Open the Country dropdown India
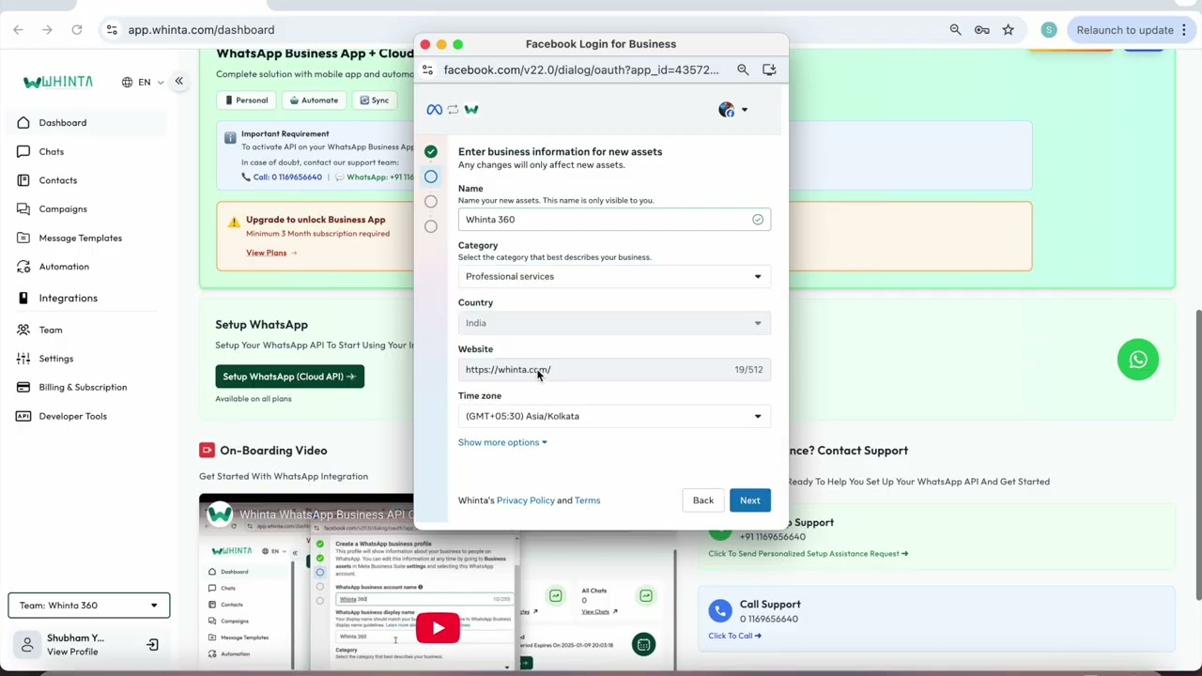 tap(614, 323)
